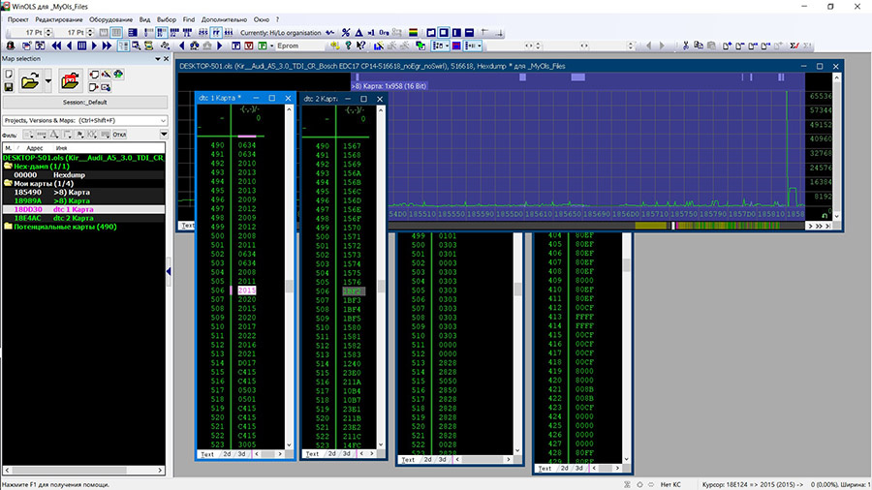Click the red V version icon
Screen dimensions: 872x490
tap(249, 46)
